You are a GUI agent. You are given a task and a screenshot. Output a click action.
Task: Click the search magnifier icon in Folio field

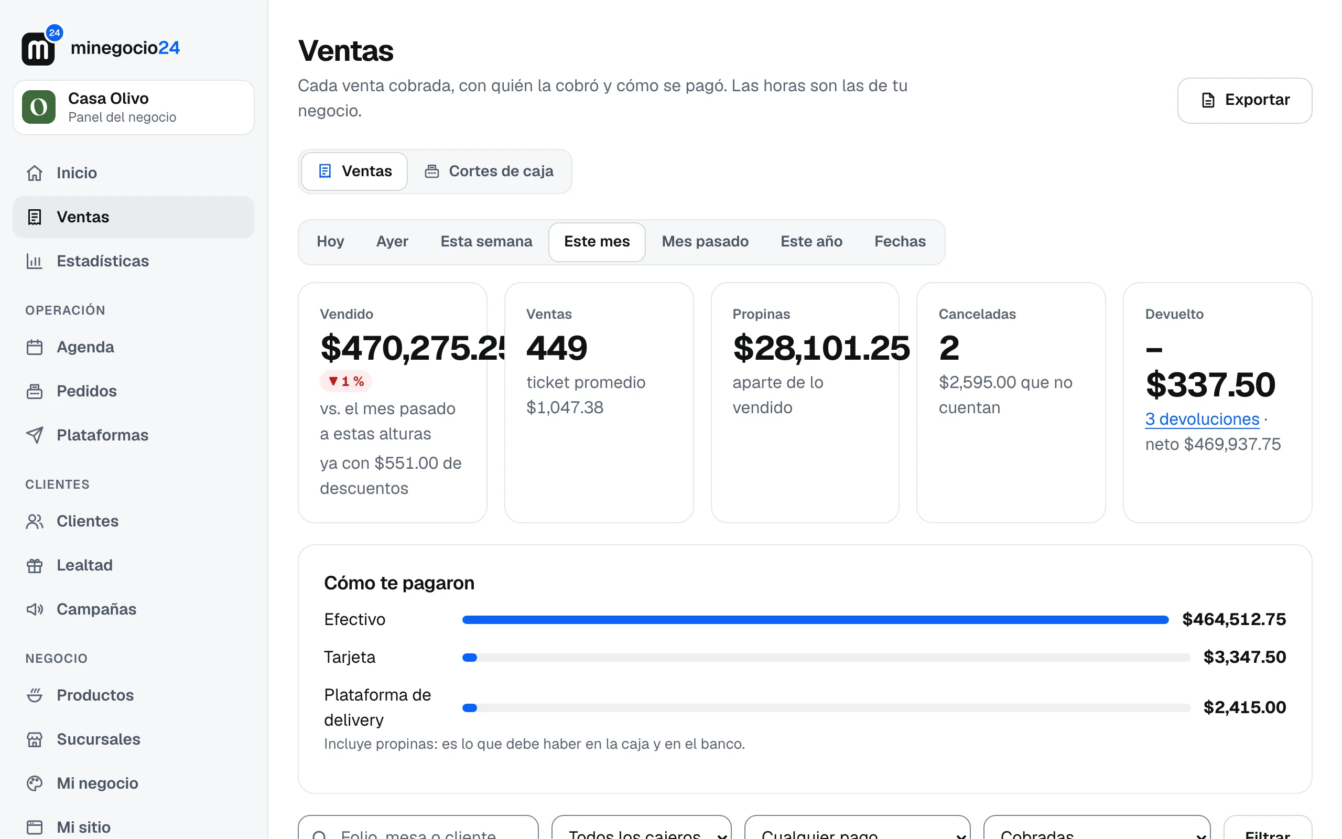point(319,835)
